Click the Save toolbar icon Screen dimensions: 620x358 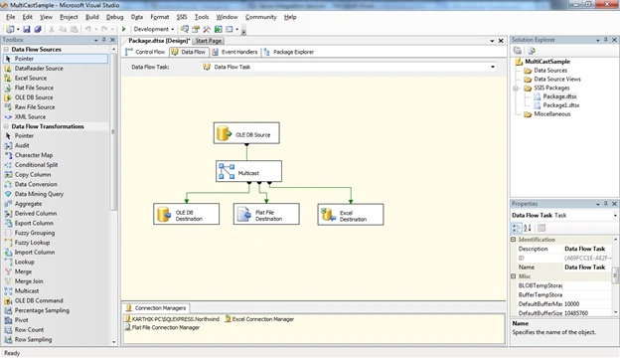pos(27,29)
